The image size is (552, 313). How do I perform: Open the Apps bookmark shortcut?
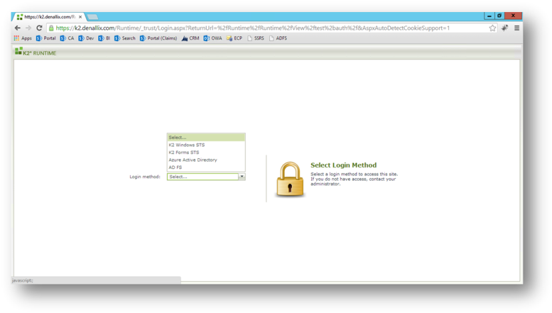tap(23, 38)
